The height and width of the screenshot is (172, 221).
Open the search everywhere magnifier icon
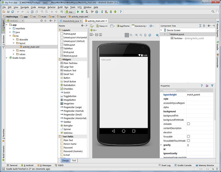point(213,12)
